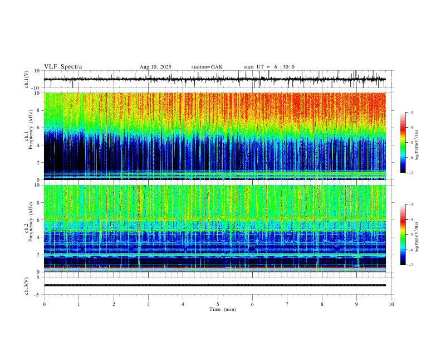Image resolution: width=441 pixels, height=341 pixels.
Task: Click the "9" minute tick label
Action: 356,304
